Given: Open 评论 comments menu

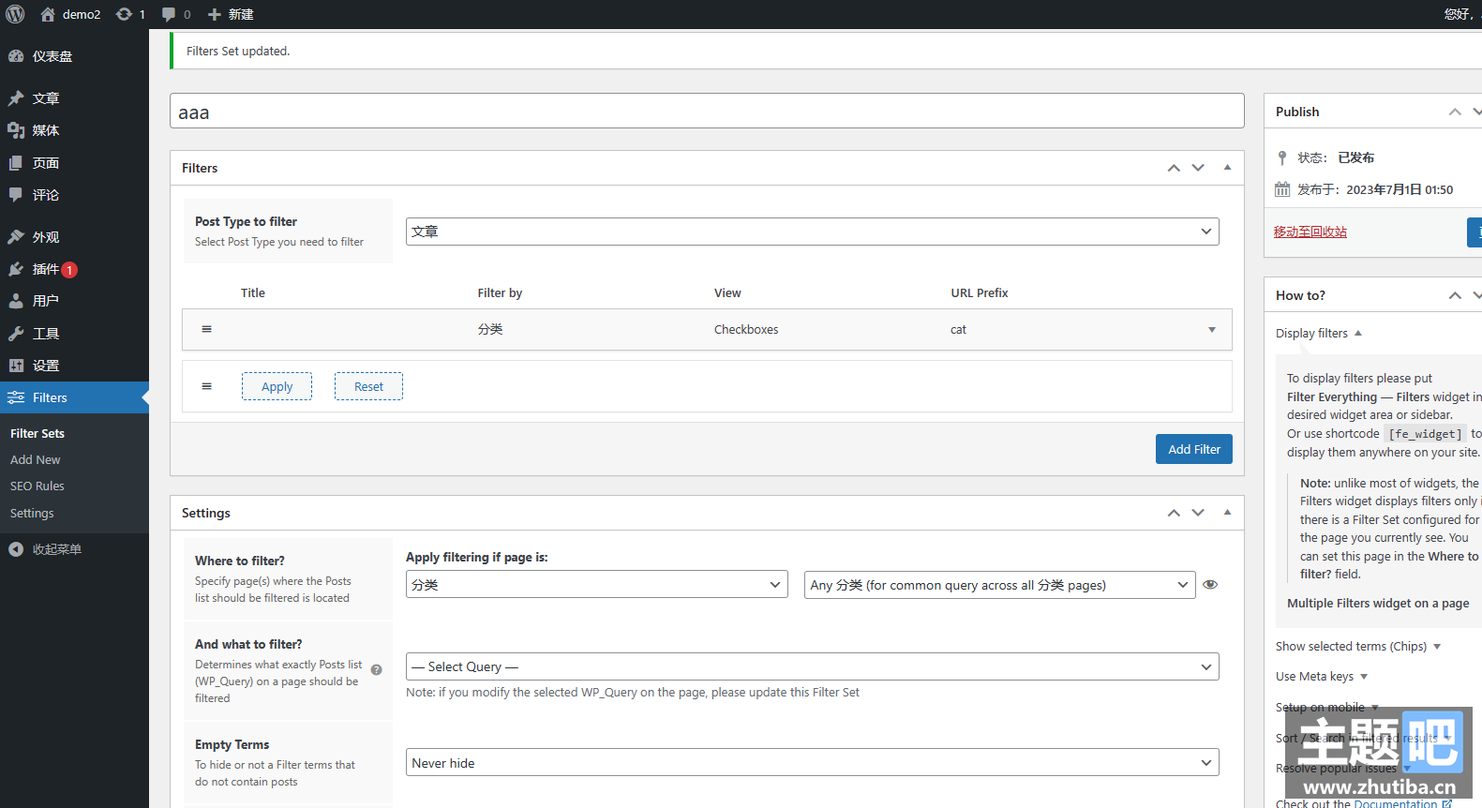Looking at the screenshot, I should point(74,195).
